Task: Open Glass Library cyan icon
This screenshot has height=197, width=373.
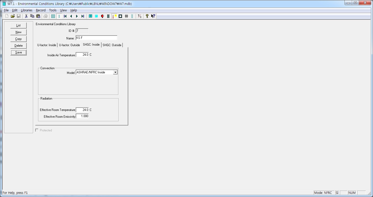Action: pos(96,16)
